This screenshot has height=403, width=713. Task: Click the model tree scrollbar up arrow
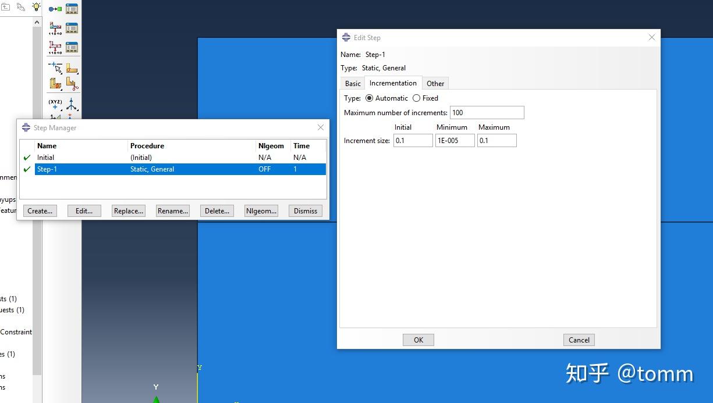pyautogui.click(x=37, y=22)
